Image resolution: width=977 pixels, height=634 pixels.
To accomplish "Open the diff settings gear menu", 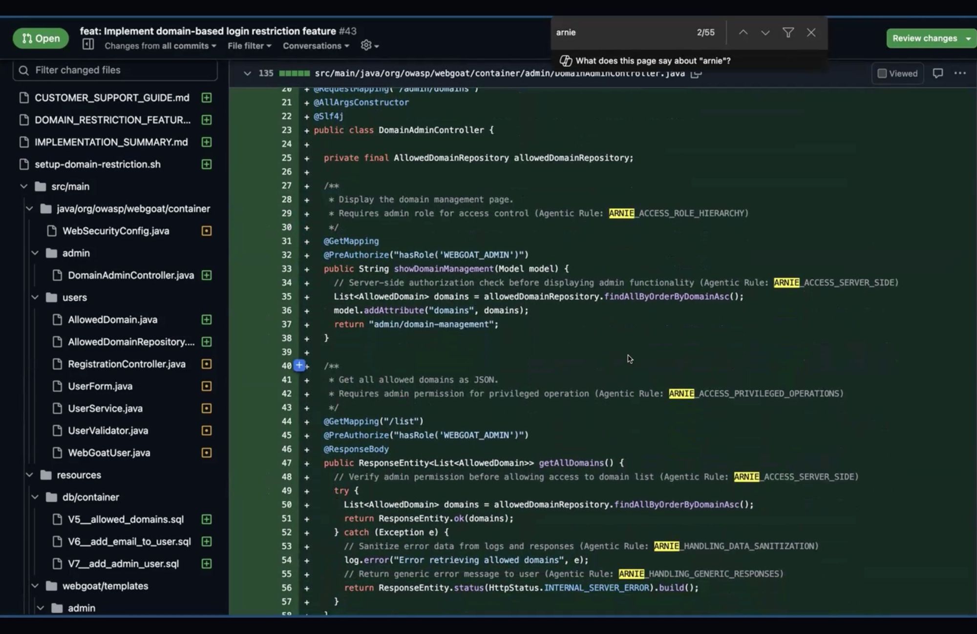I will tap(367, 45).
